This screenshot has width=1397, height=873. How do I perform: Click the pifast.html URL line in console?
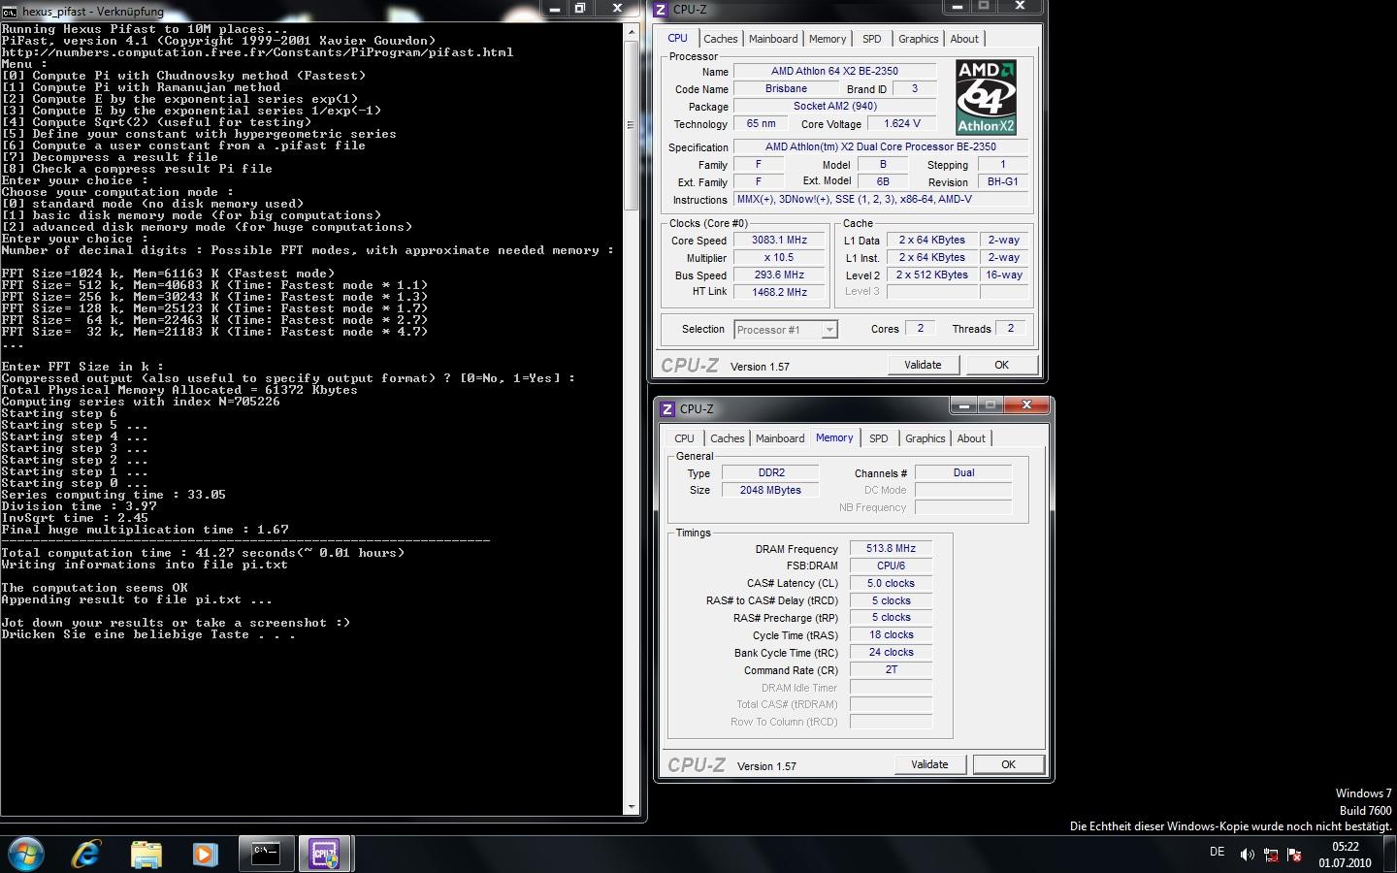point(257,52)
